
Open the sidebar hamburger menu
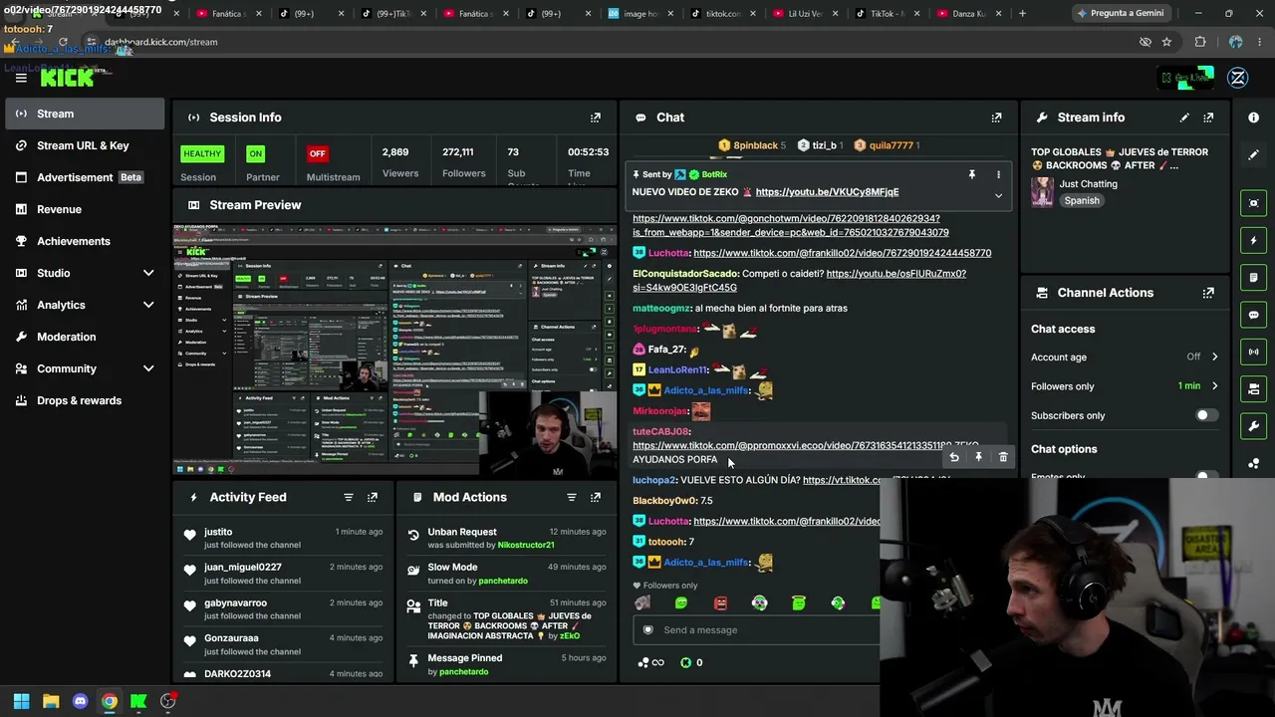[x=21, y=78]
